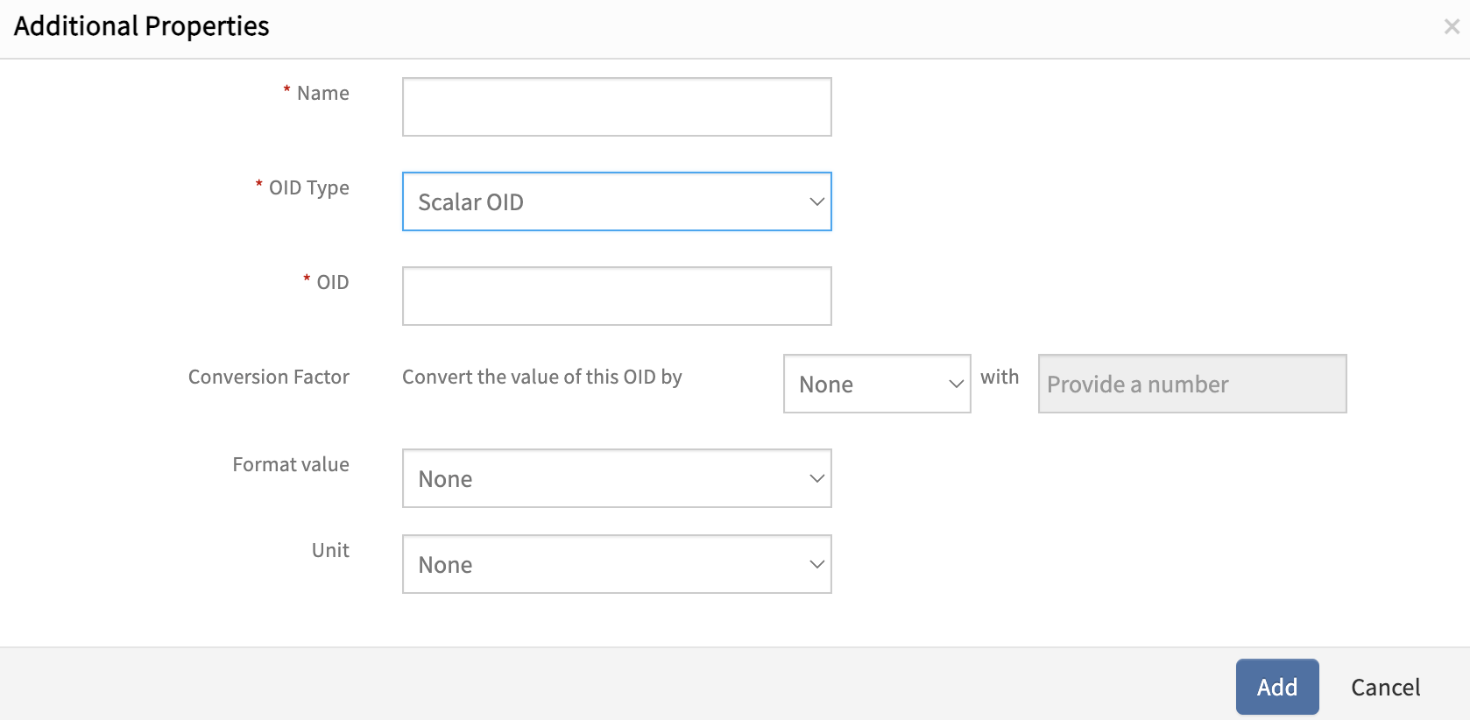Click the Unit label
The image size is (1470, 720).
click(x=330, y=550)
